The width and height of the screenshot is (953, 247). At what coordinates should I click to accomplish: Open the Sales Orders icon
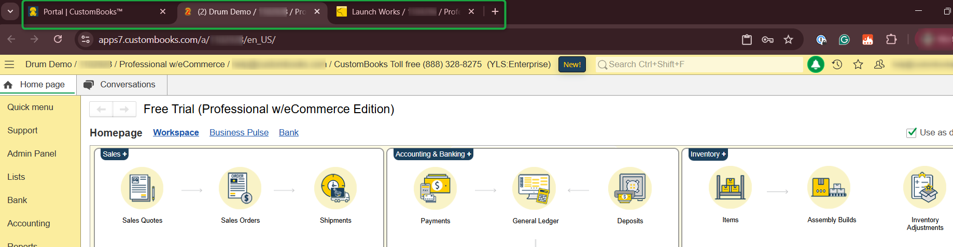[240, 189]
